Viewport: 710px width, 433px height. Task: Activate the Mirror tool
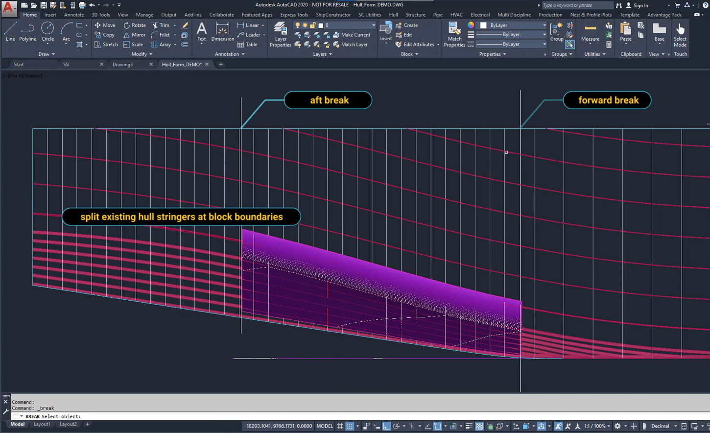click(134, 35)
